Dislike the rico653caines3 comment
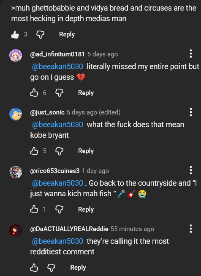Screen dimensions: 201x276 point(59,209)
